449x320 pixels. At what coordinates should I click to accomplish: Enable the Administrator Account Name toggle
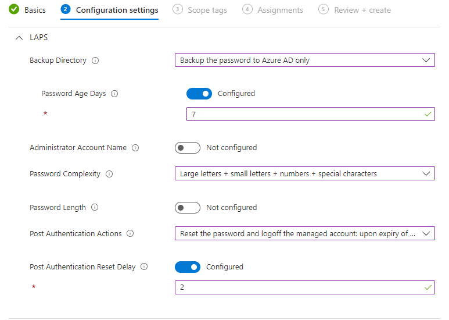pos(187,148)
